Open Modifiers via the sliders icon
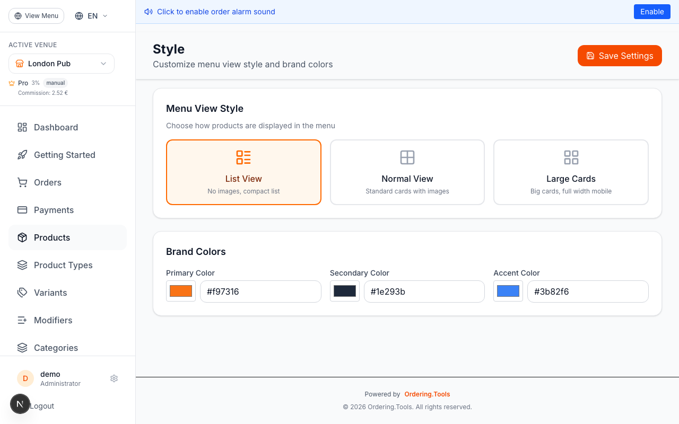The height and width of the screenshot is (424, 679). click(x=22, y=320)
